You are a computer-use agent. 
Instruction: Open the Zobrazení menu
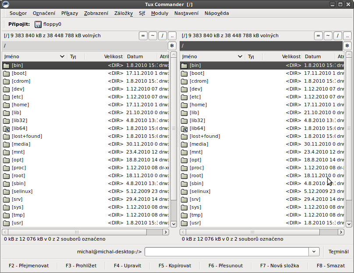tap(96, 13)
